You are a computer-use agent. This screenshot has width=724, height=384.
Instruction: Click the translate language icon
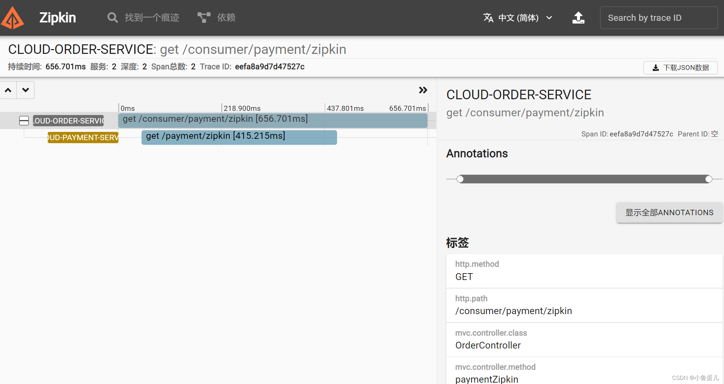pos(488,18)
